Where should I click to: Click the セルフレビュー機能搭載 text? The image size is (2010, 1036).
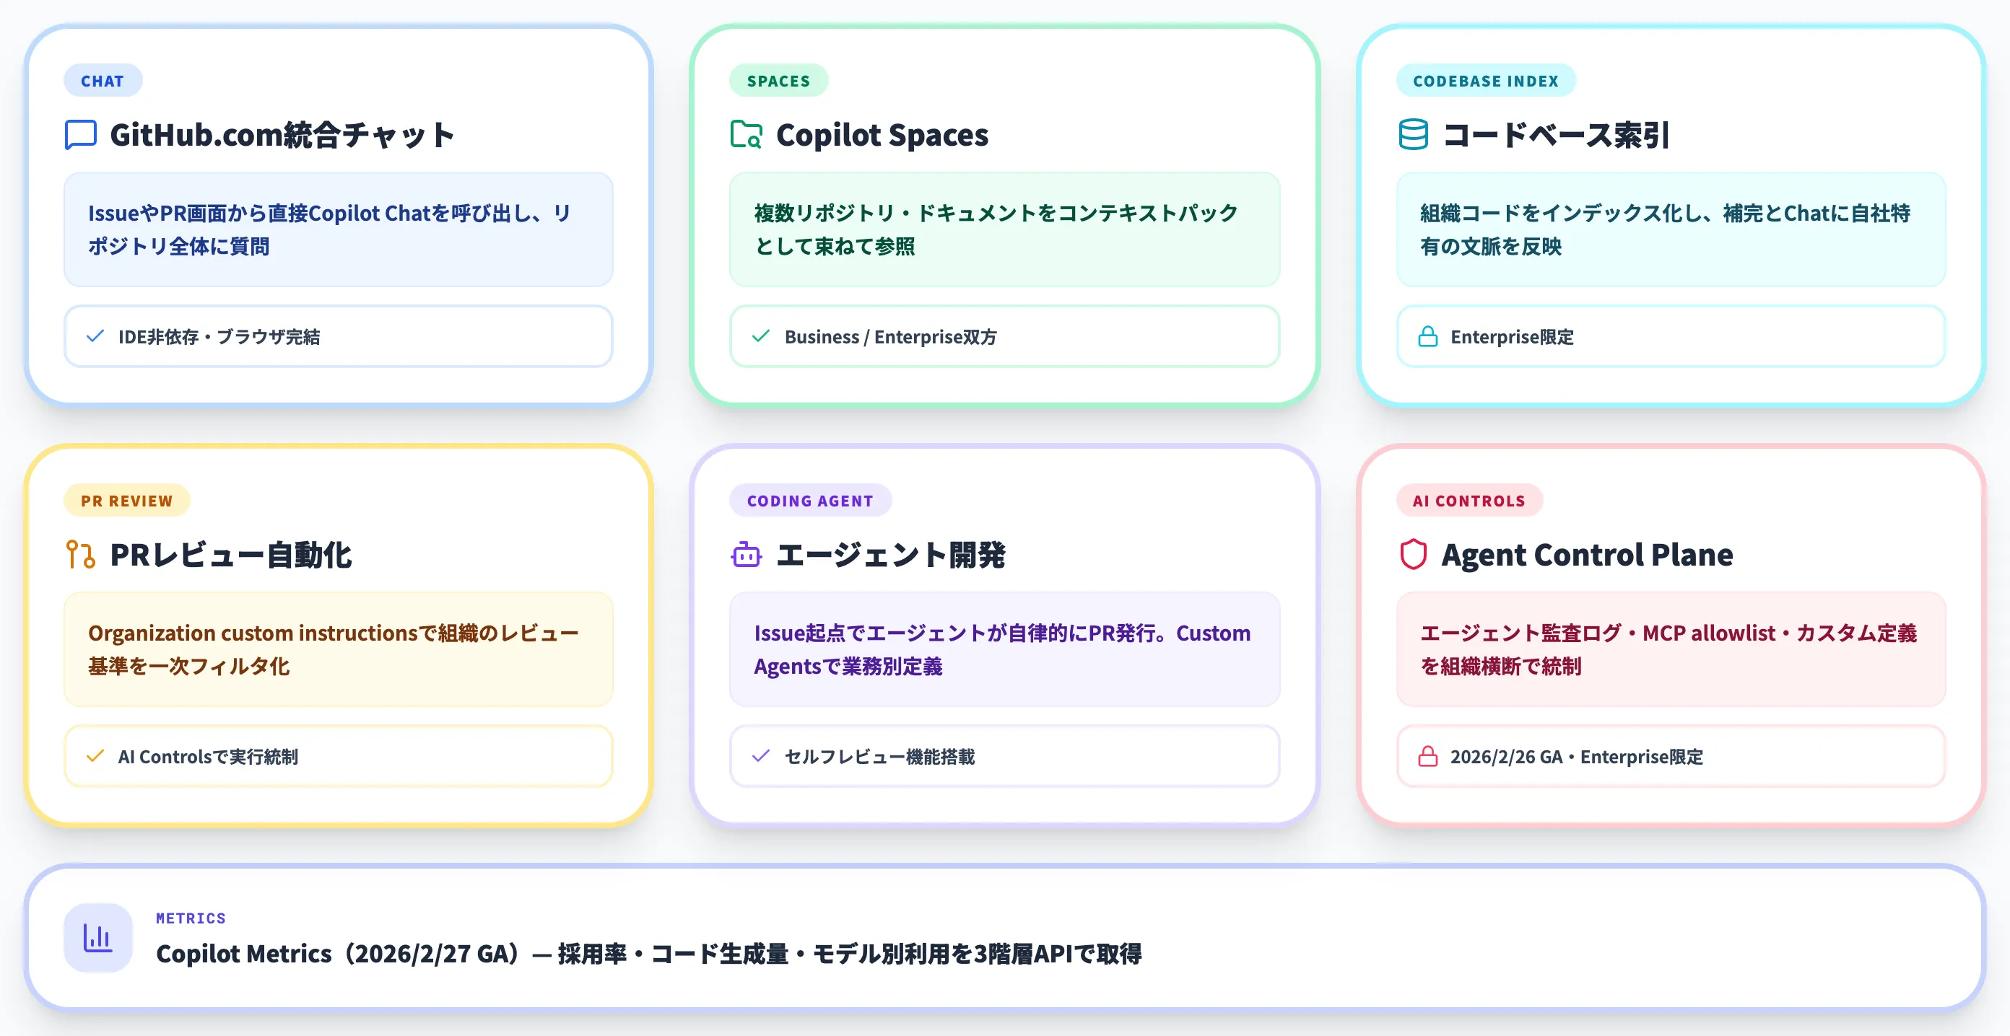pyautogui.click(x=879, y=756)
